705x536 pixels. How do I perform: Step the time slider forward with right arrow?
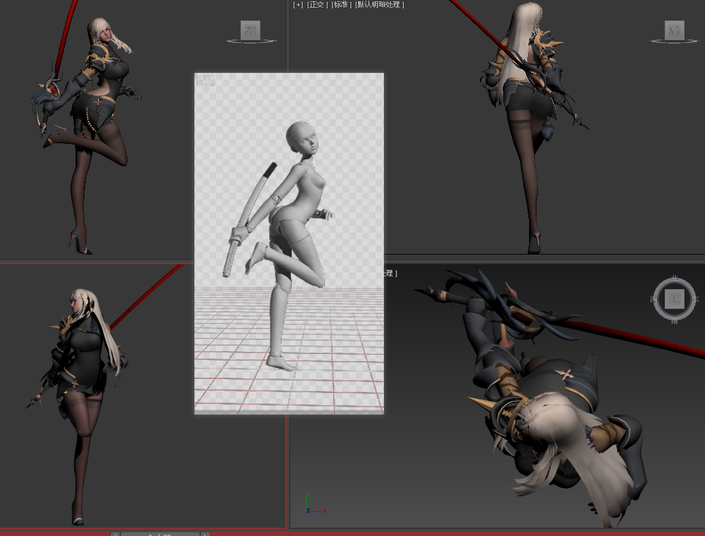pyautogui.click(x=205, y=534)
